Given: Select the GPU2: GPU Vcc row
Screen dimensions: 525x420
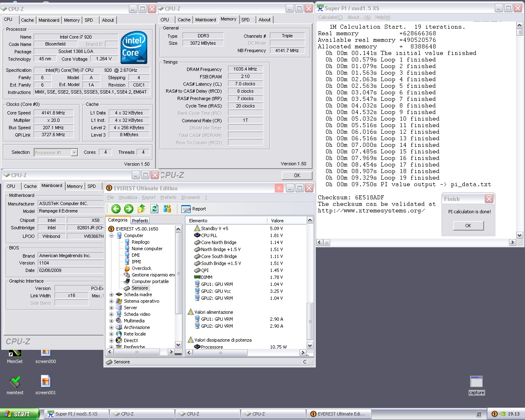Looking at the screenshot, I should click(246, 291).
